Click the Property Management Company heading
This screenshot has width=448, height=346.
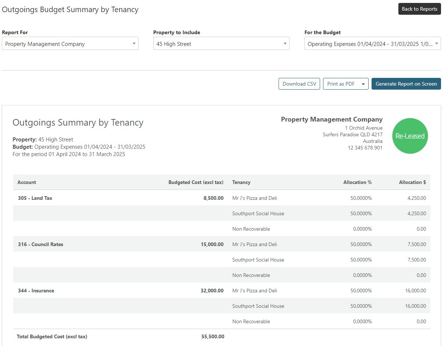click(x=332, y=119)
